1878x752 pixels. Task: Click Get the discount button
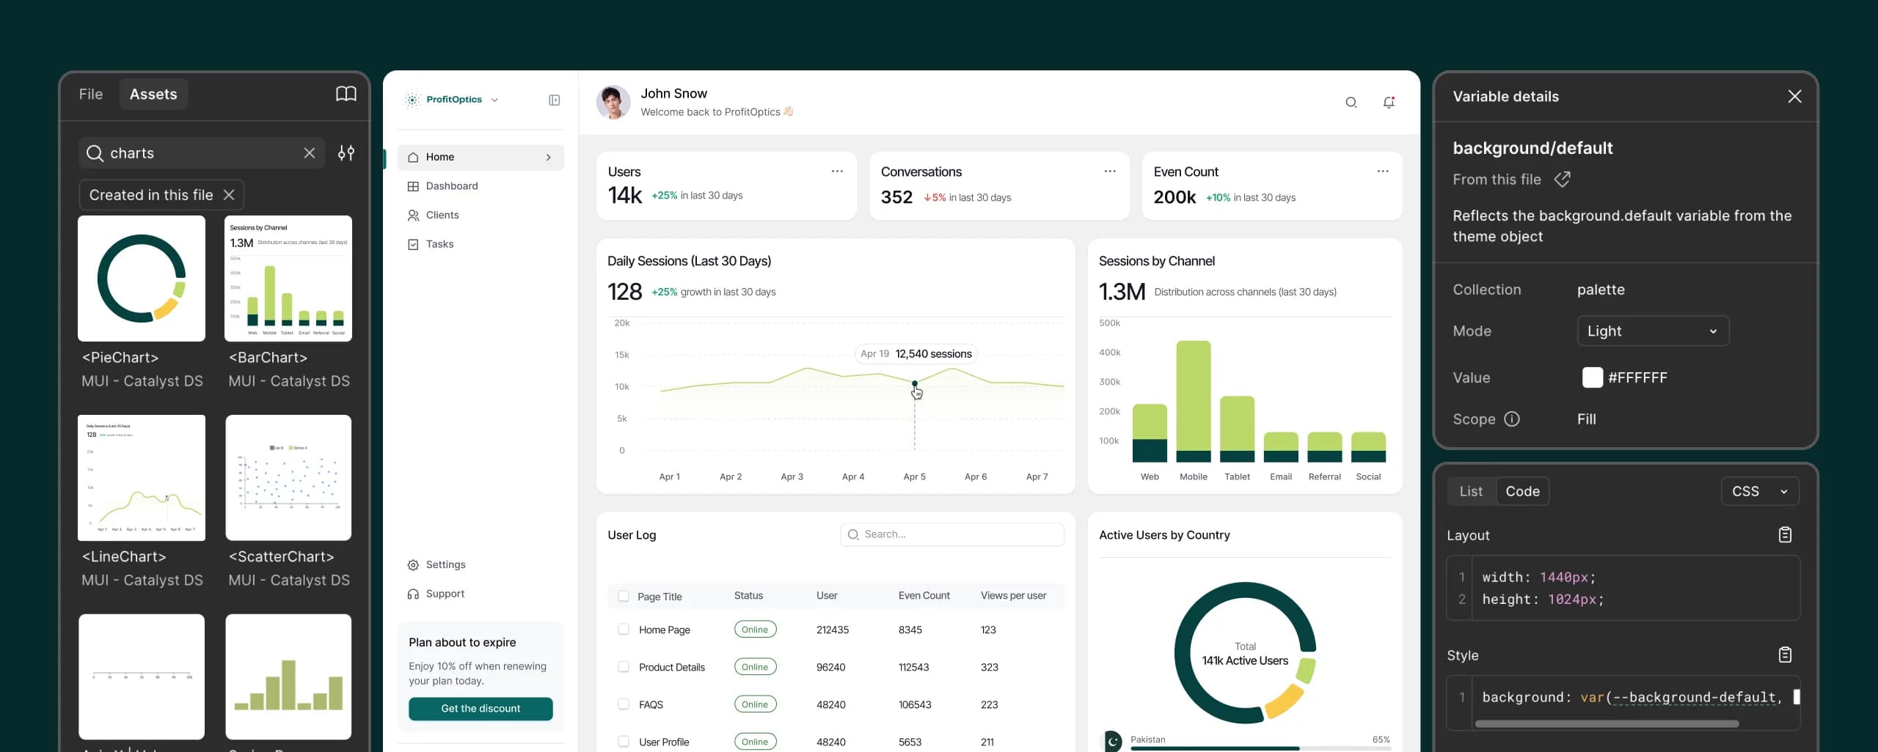point(481,708)
